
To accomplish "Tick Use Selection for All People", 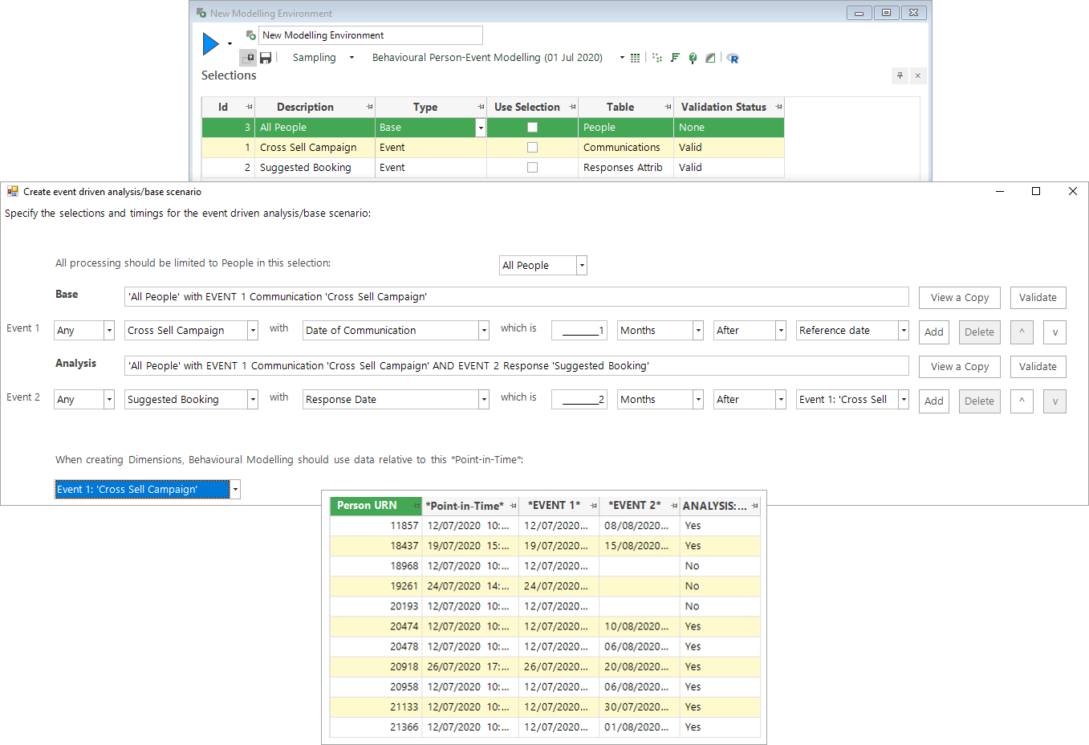I will [532, 128].
